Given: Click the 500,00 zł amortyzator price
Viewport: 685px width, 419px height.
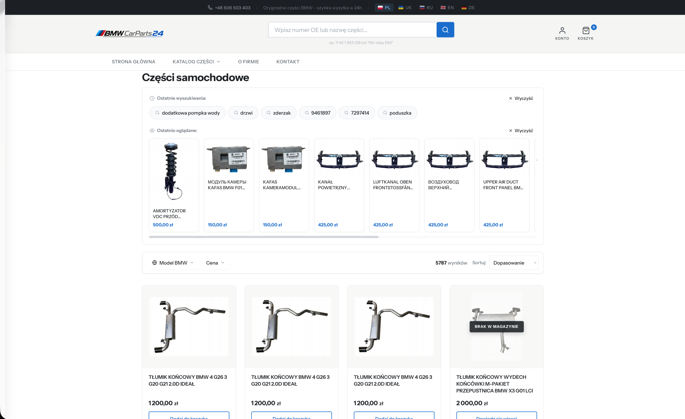Looking at the screenshot, I should (x=163, y=225).
